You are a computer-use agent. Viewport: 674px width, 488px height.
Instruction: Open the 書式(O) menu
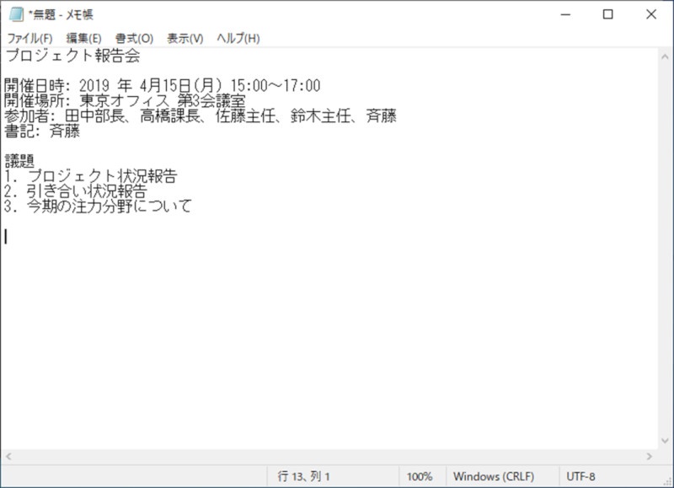tap(134, 39)
